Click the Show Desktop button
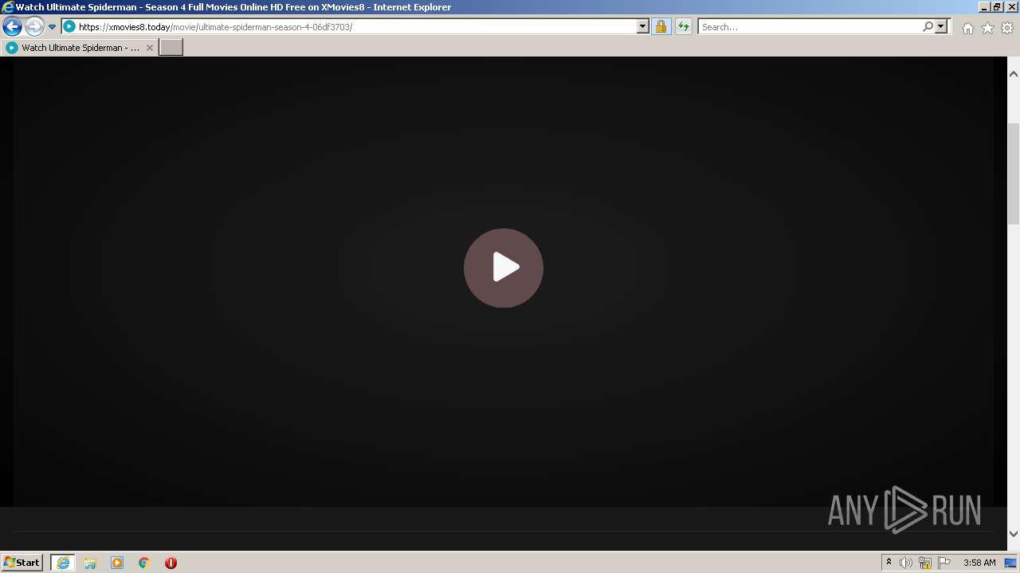 pos(1010,563)
